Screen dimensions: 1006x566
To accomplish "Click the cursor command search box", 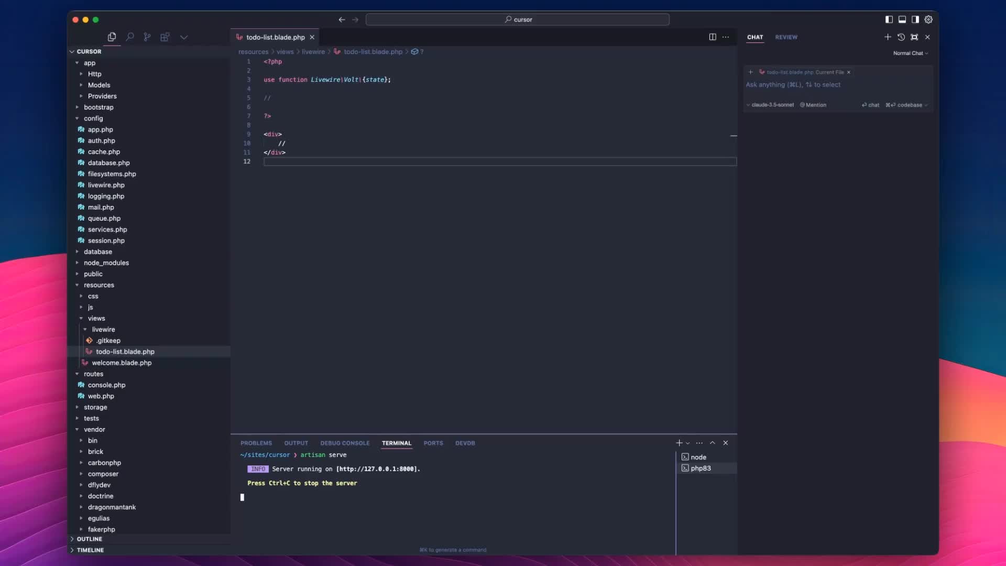I will [x=517, y=19].
